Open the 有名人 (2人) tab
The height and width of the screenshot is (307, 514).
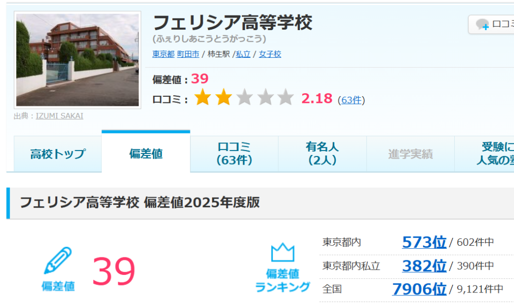[322, 153]
